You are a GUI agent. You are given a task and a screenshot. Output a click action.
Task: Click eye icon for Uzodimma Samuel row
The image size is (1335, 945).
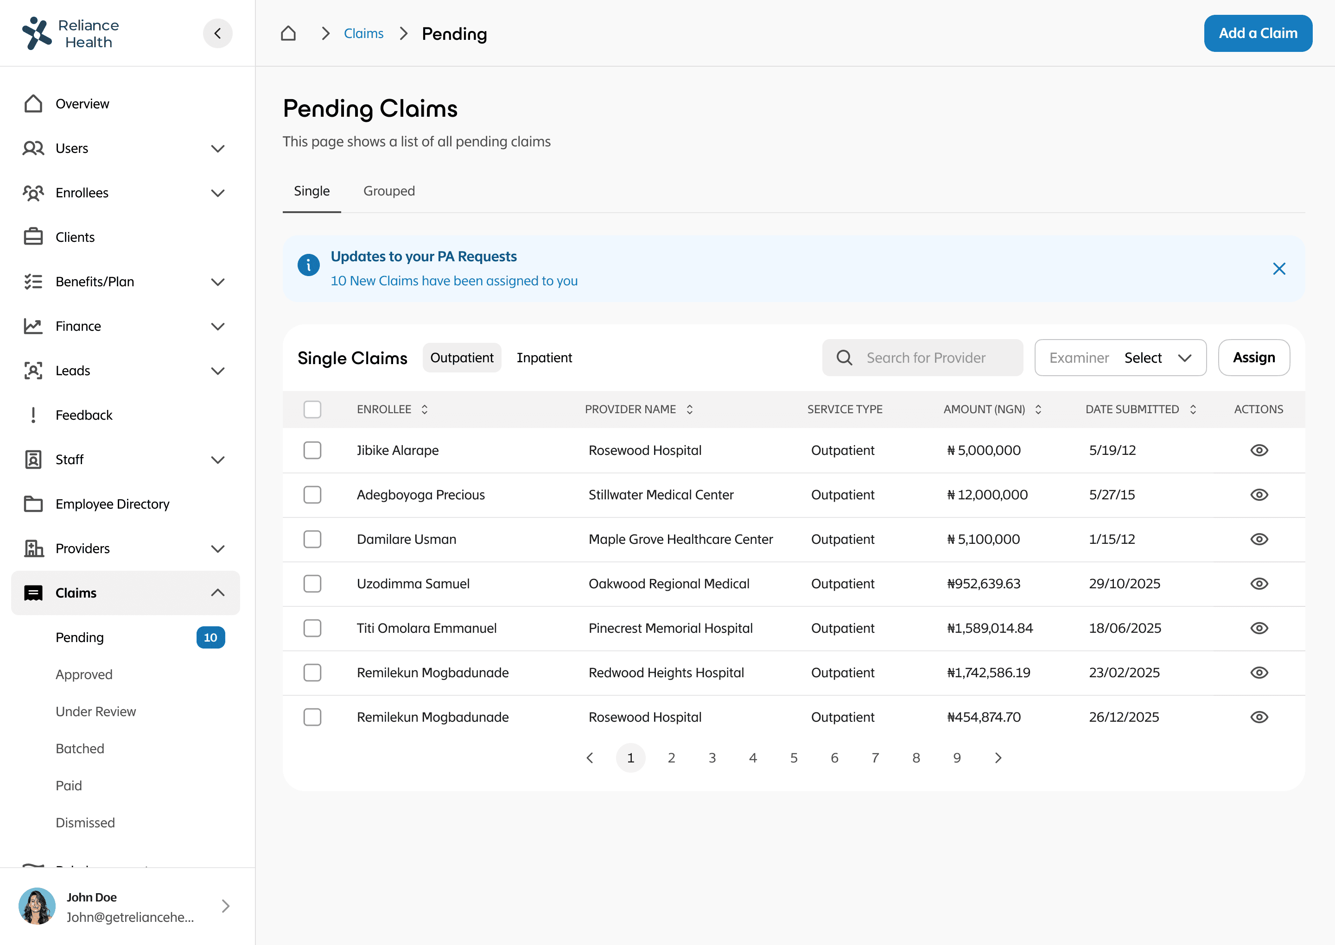1259,584
